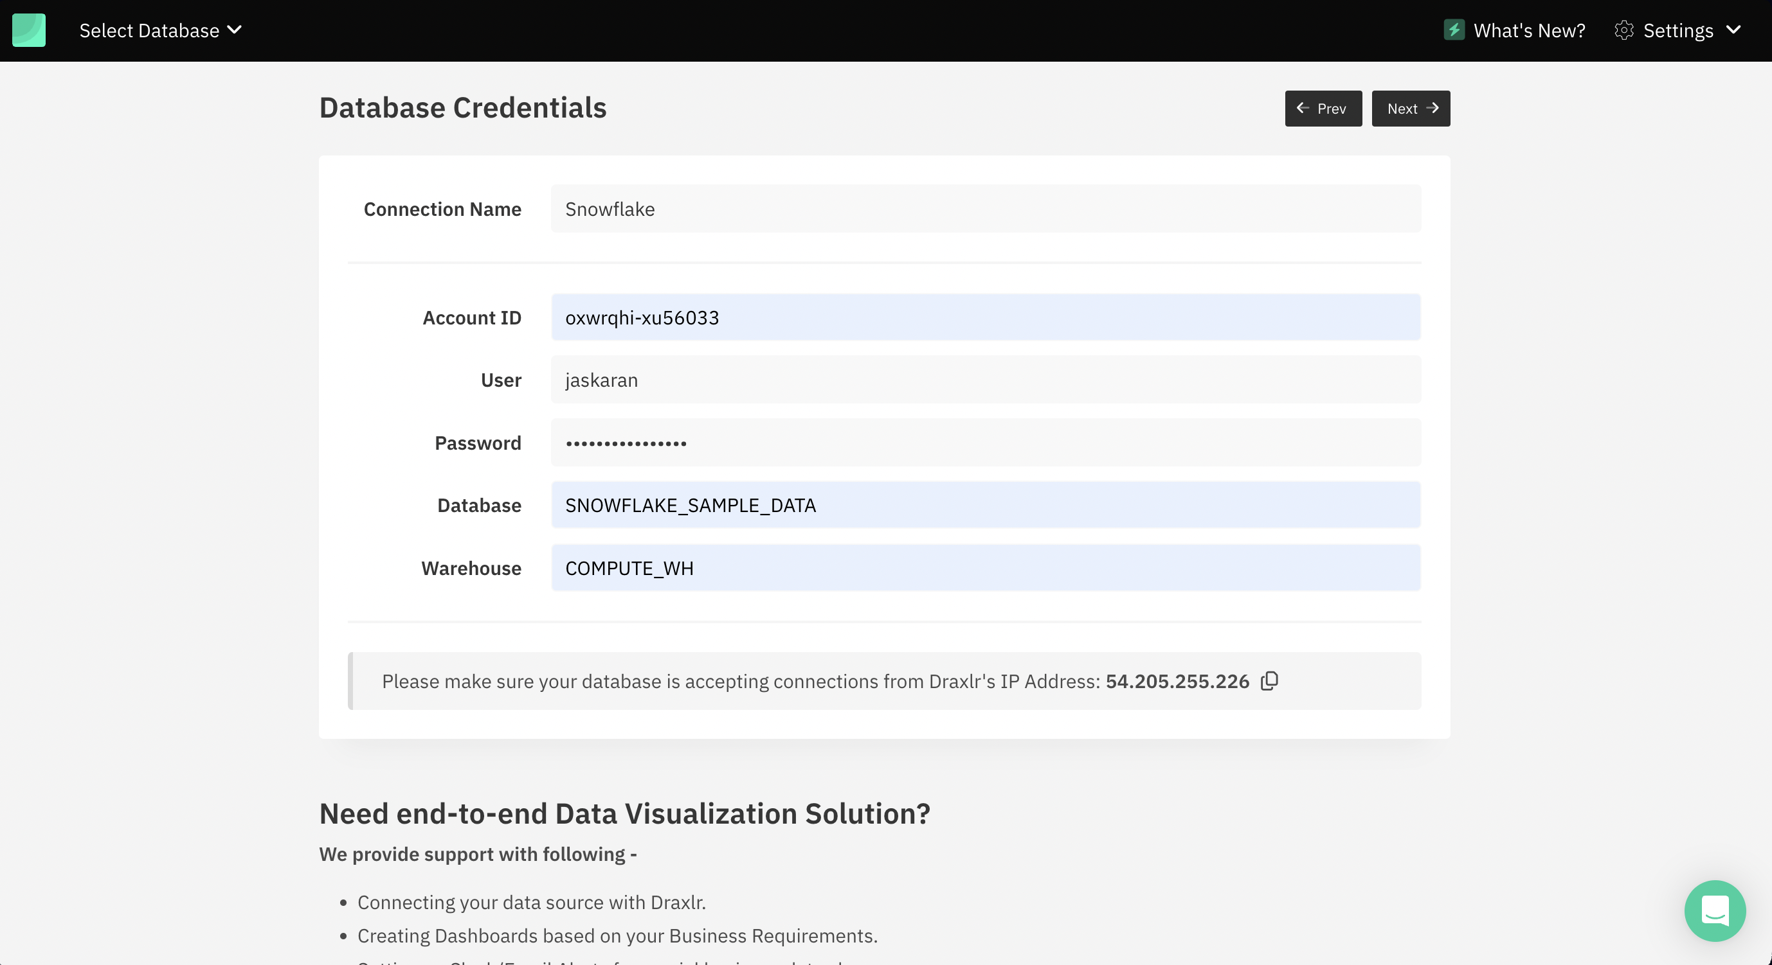The width and height of the screenshot is (1772, 965).
Task: Edit the Account ID field
Action: pos(986,317)
